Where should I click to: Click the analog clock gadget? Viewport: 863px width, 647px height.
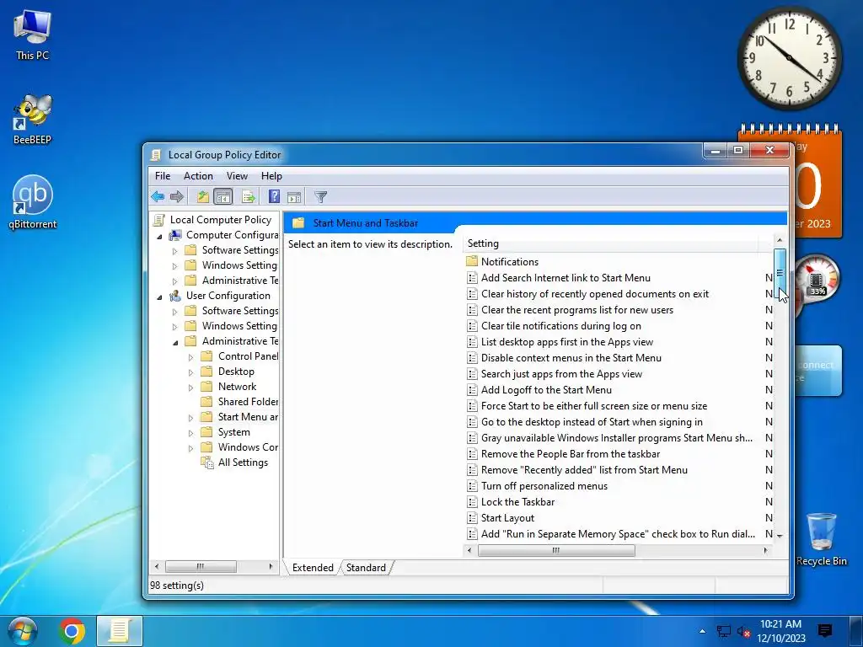[x=789, y=58]
